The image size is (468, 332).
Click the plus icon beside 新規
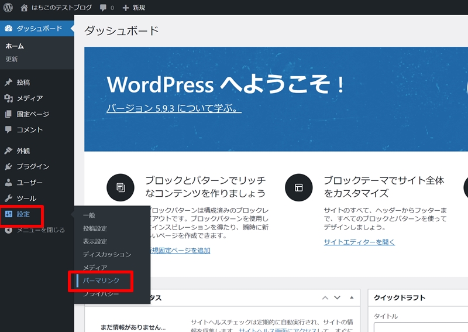pyautogui.click(x=126, y=8)
